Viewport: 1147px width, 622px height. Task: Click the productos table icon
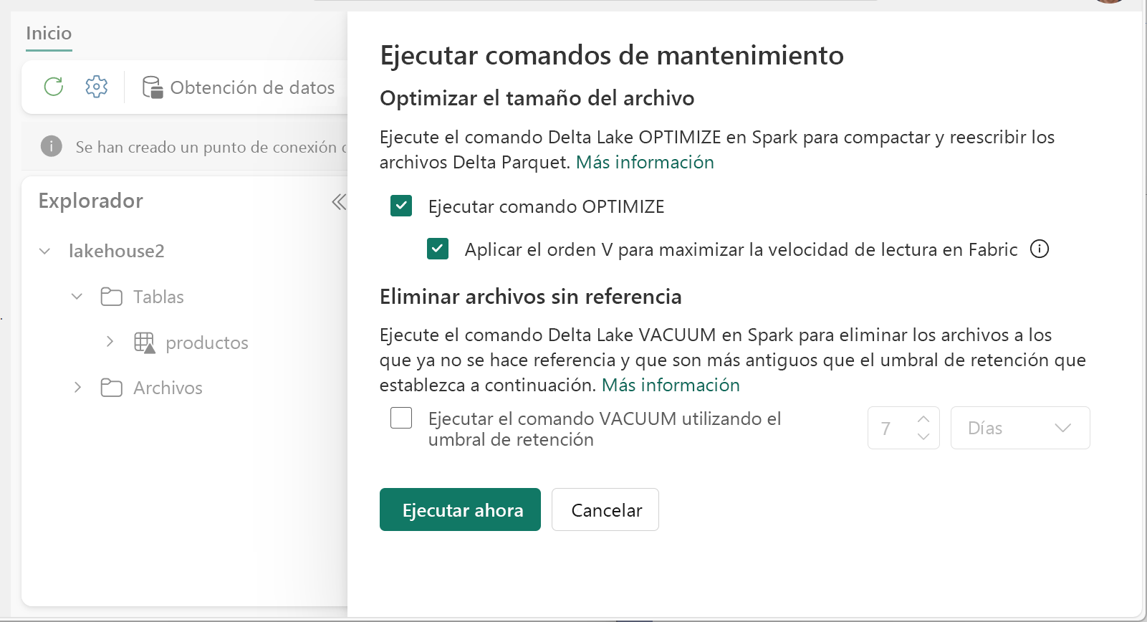click(144, 343)
